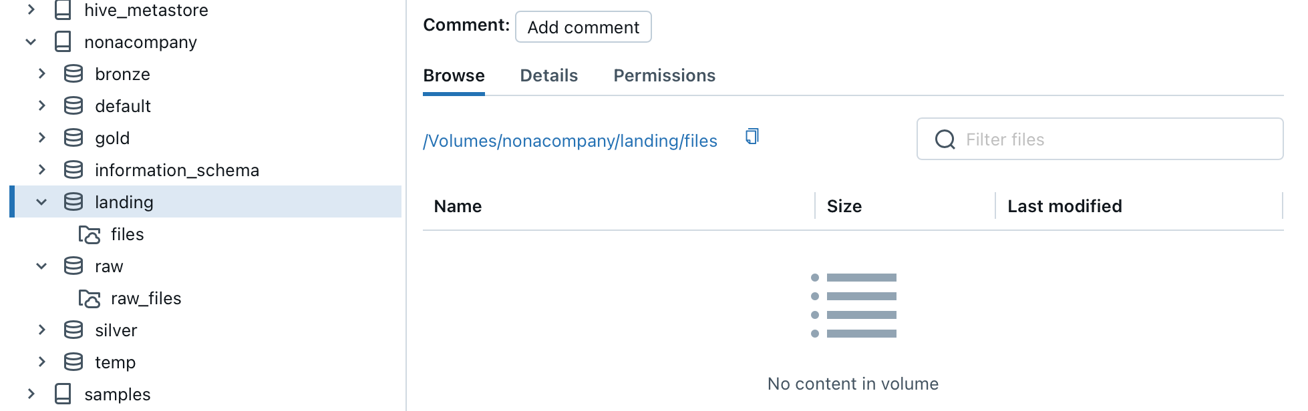Select the information_schema tree item
This screenshot has width=1308, height=411.
176,170
